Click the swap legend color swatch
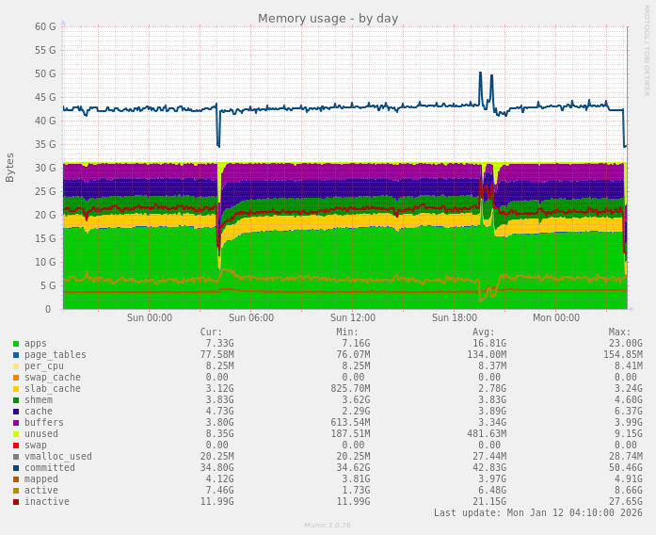The width and height of the screenshot is (656, 535). click(x=16, y=446)
